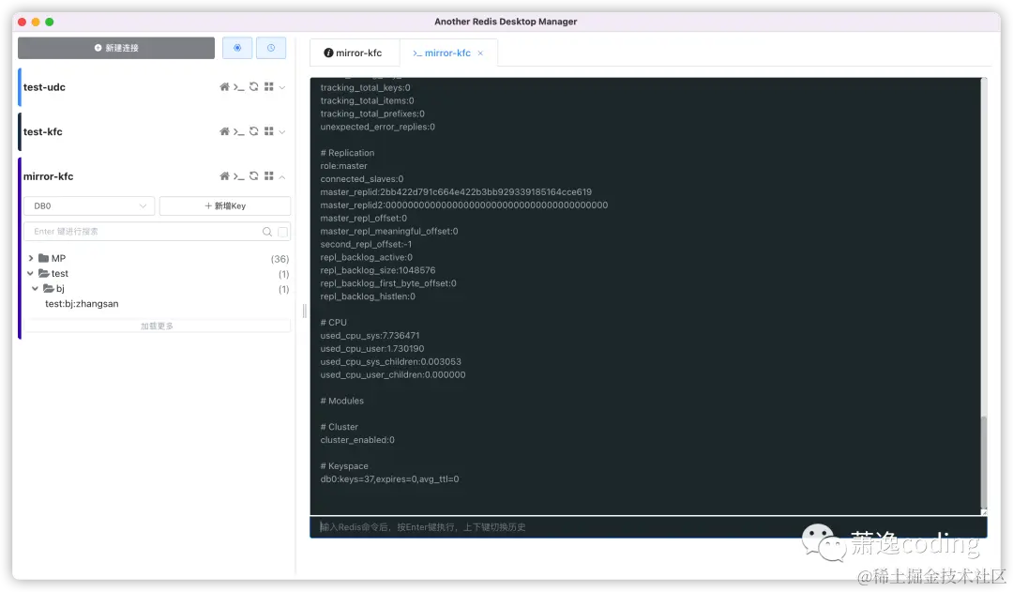This screenshot has width=1013, height=592.
Task: Click the 'repl_backlog_size:1048576' line
Action: (378, 270)
